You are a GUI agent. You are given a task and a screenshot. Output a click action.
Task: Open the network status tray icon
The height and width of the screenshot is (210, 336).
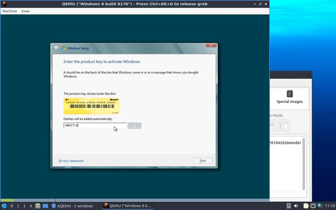(313, 206)
